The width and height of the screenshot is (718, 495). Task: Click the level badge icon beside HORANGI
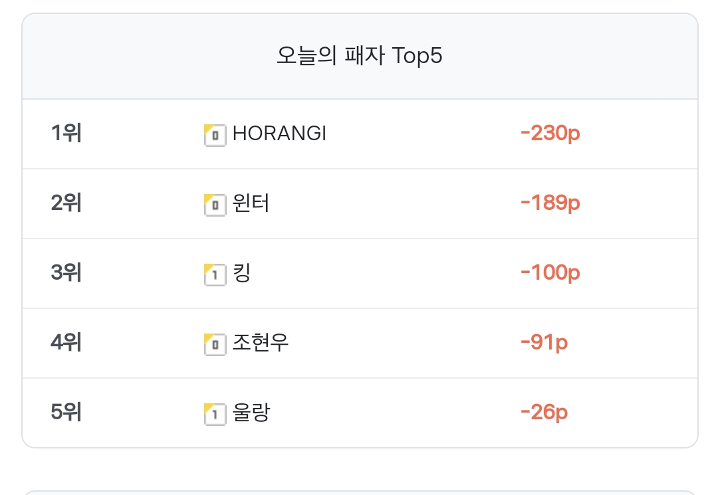(215, 135)
